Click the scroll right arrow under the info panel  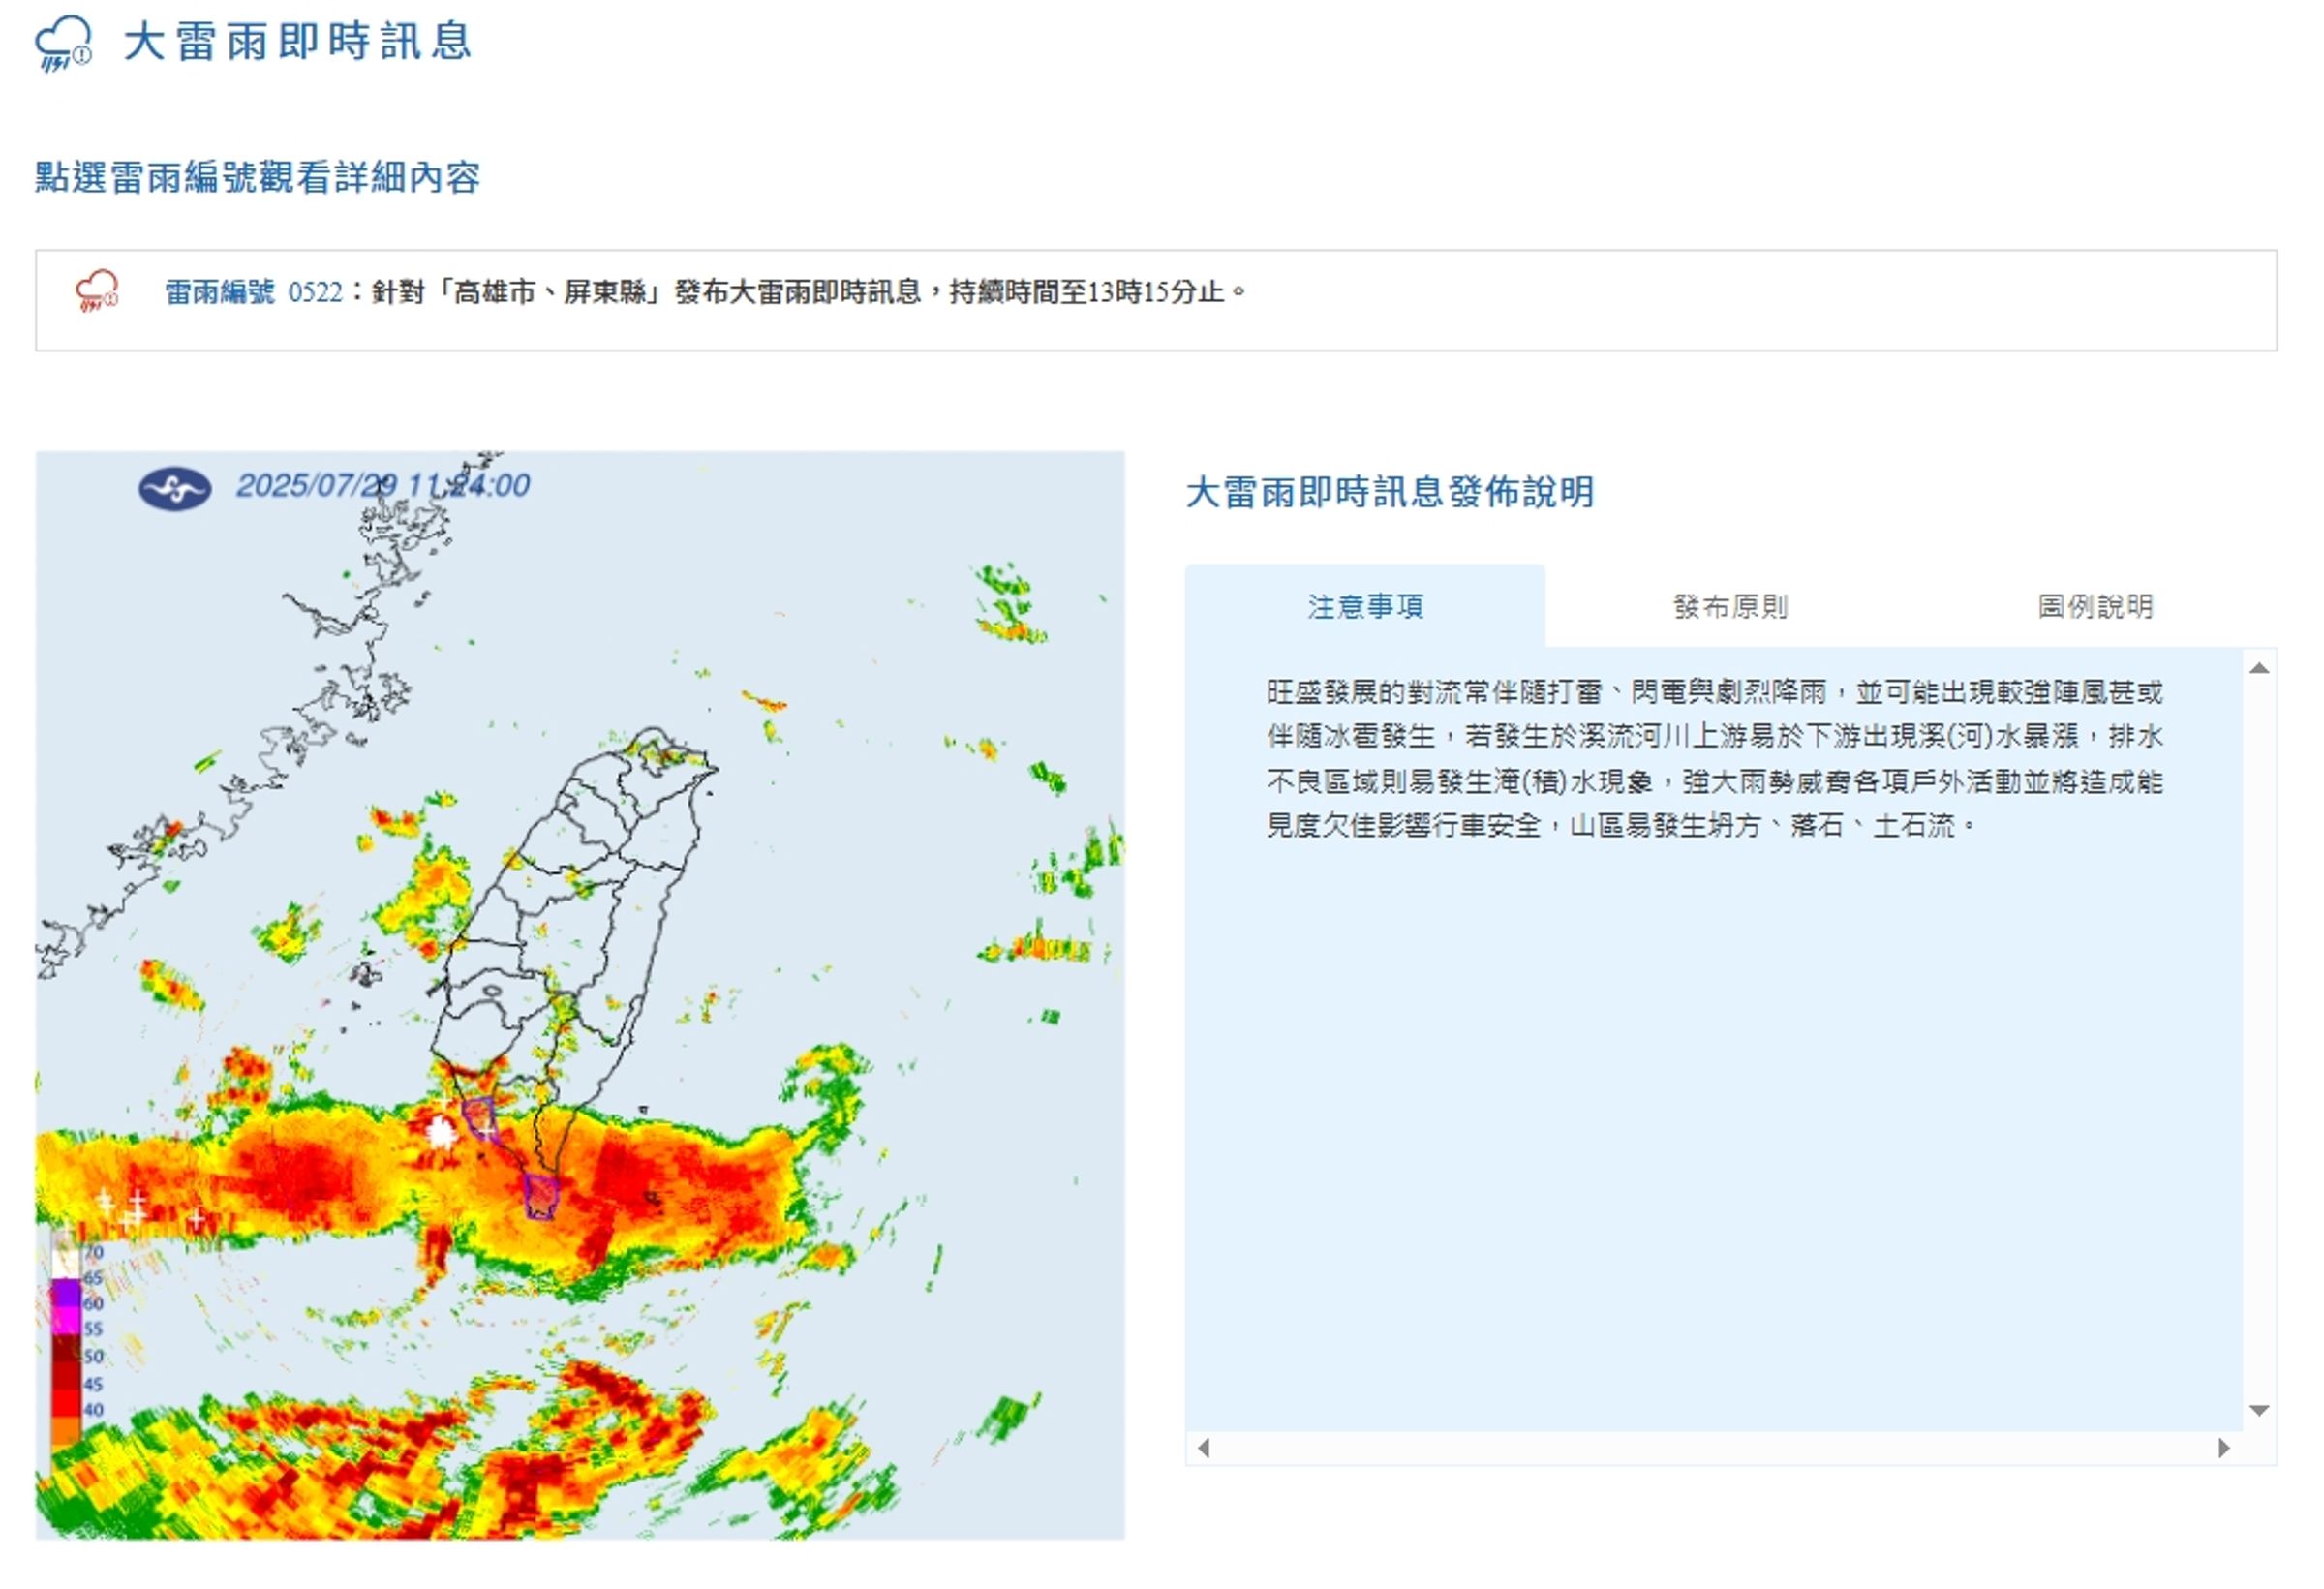[x=2224, y=1448]
